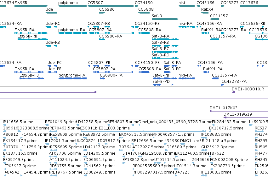Image resolution: width=268 pixels, height=177 pixels.
Task: Open the CG31357-RA transcript
Action: tap(214, 39)
